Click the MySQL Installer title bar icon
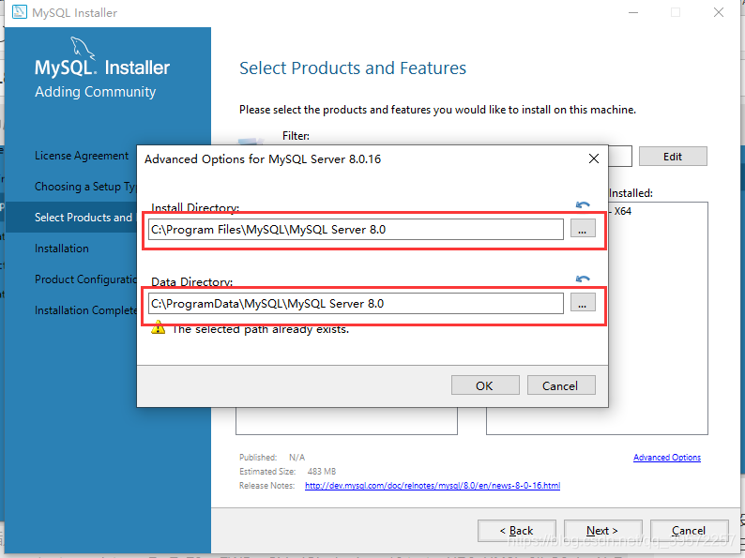This screenshot has width=745, height=558. [x=20, y=11]
